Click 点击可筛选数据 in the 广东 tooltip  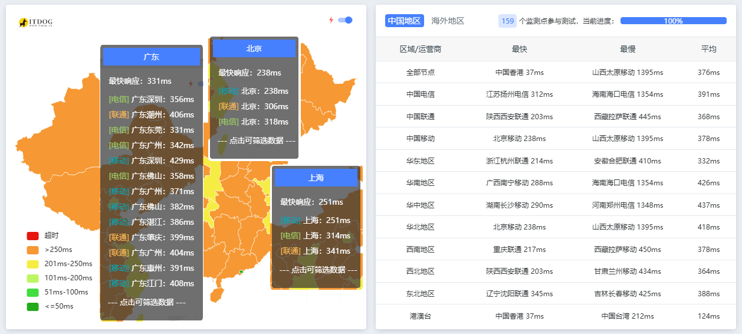[147, 302]
